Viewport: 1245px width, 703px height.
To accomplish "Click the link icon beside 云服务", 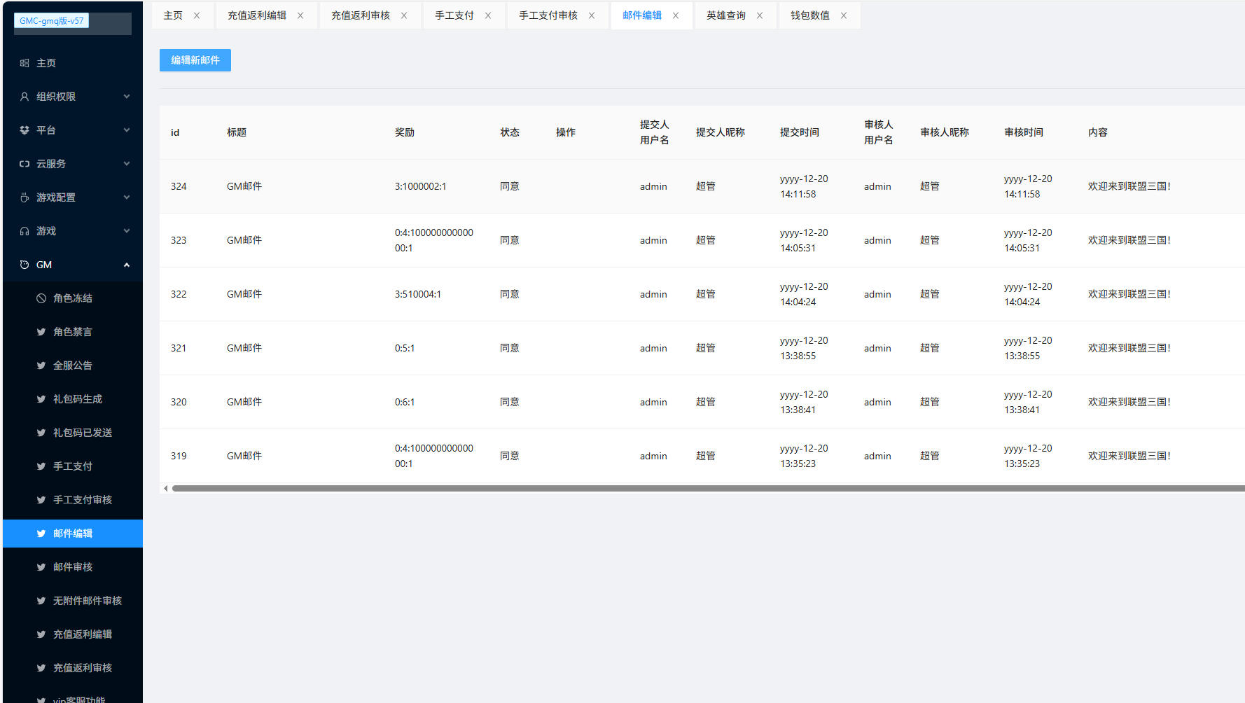I will coord(25,164).
